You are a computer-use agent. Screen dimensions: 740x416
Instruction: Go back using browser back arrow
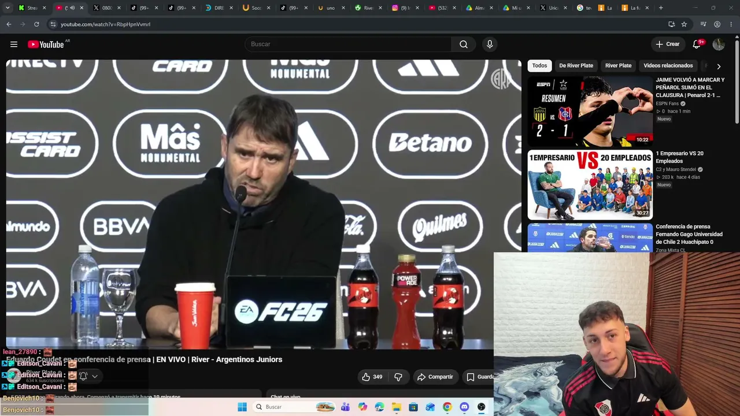coord(9,24)
